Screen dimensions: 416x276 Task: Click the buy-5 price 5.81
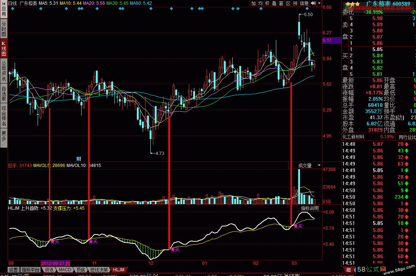click(378, 74)
